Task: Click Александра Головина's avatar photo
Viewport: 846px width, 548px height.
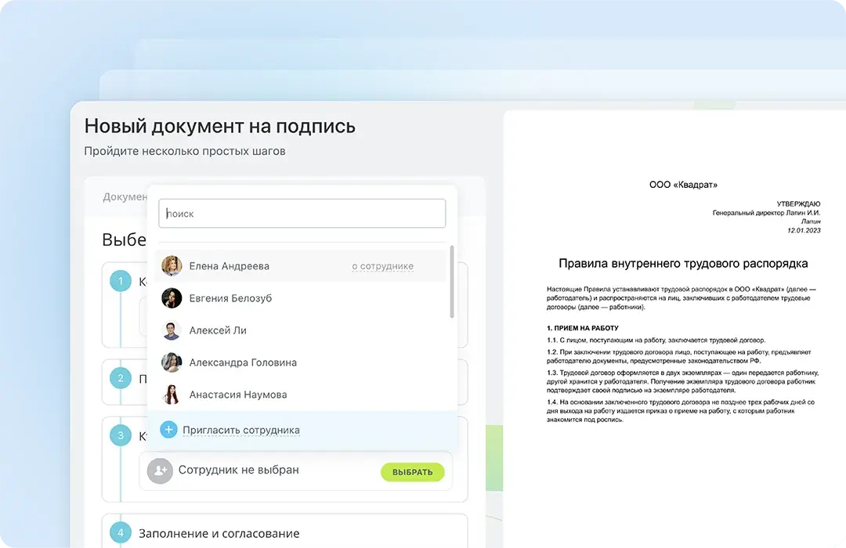Action: point(172,362)
